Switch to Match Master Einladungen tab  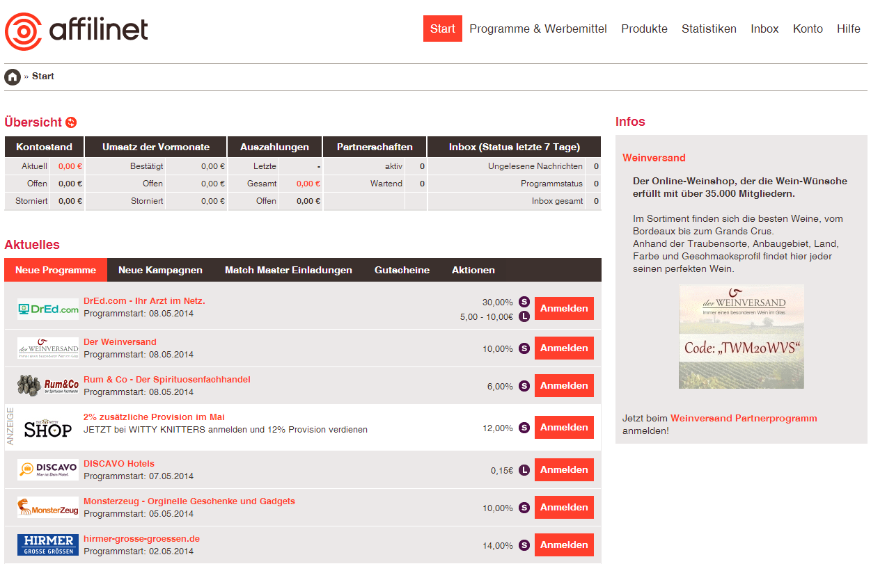coord(288,270)
